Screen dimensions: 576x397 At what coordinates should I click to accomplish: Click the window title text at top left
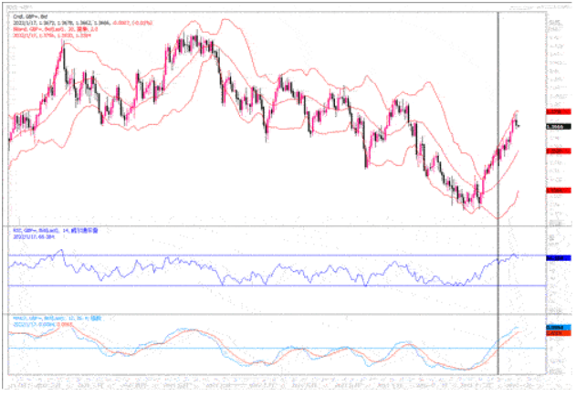click(16, 5)
